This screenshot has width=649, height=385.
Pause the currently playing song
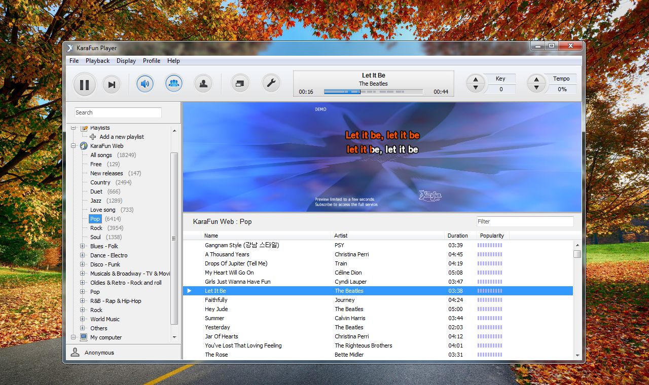(84, 85)
